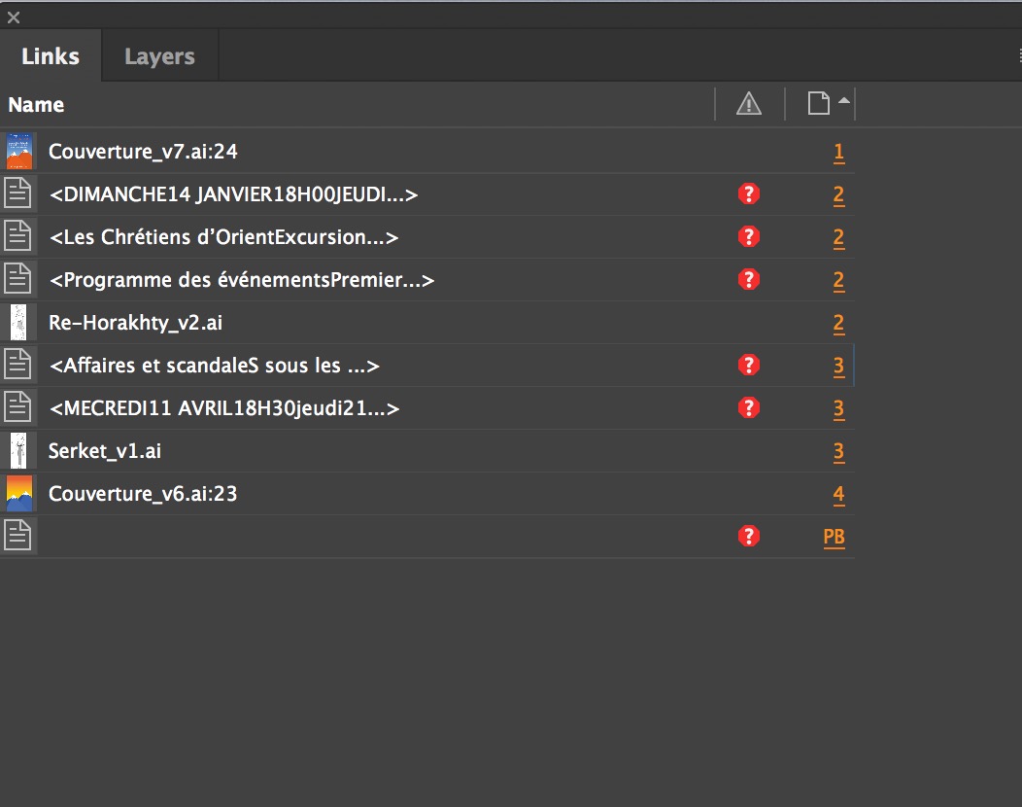This screenshot has width=1022, height=807.
Task: Click missing-link icon on MECREDI11 AVRIL row
Action: coord(749,407)
